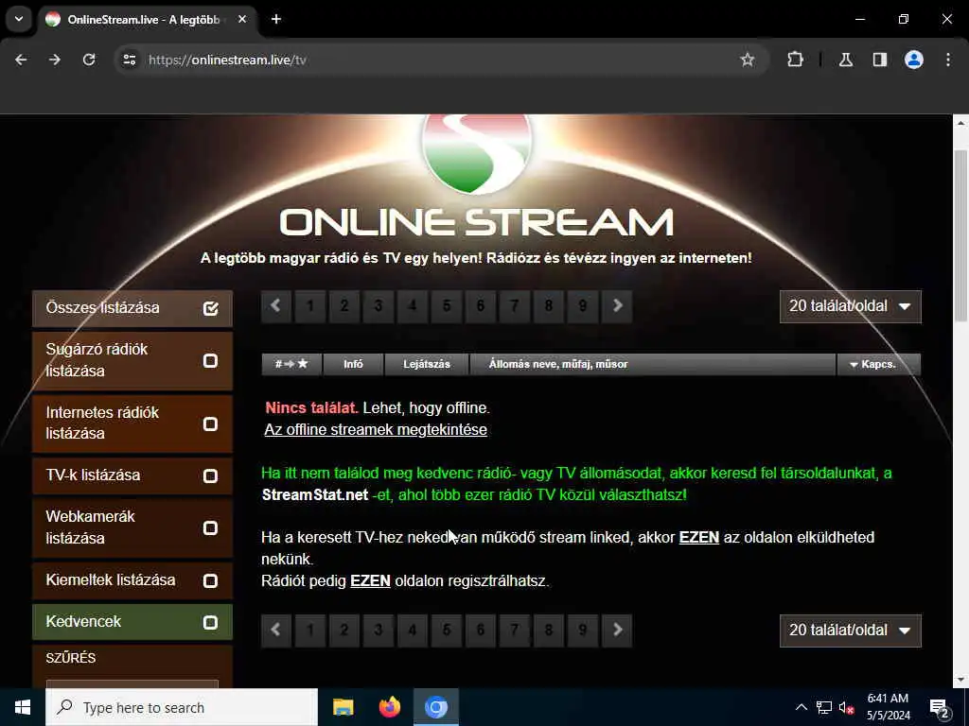Image resolution: width=969 pixels, height=726 pixels.
Task: Reload the onlinestream.live page
Action: tap(89, 60)
